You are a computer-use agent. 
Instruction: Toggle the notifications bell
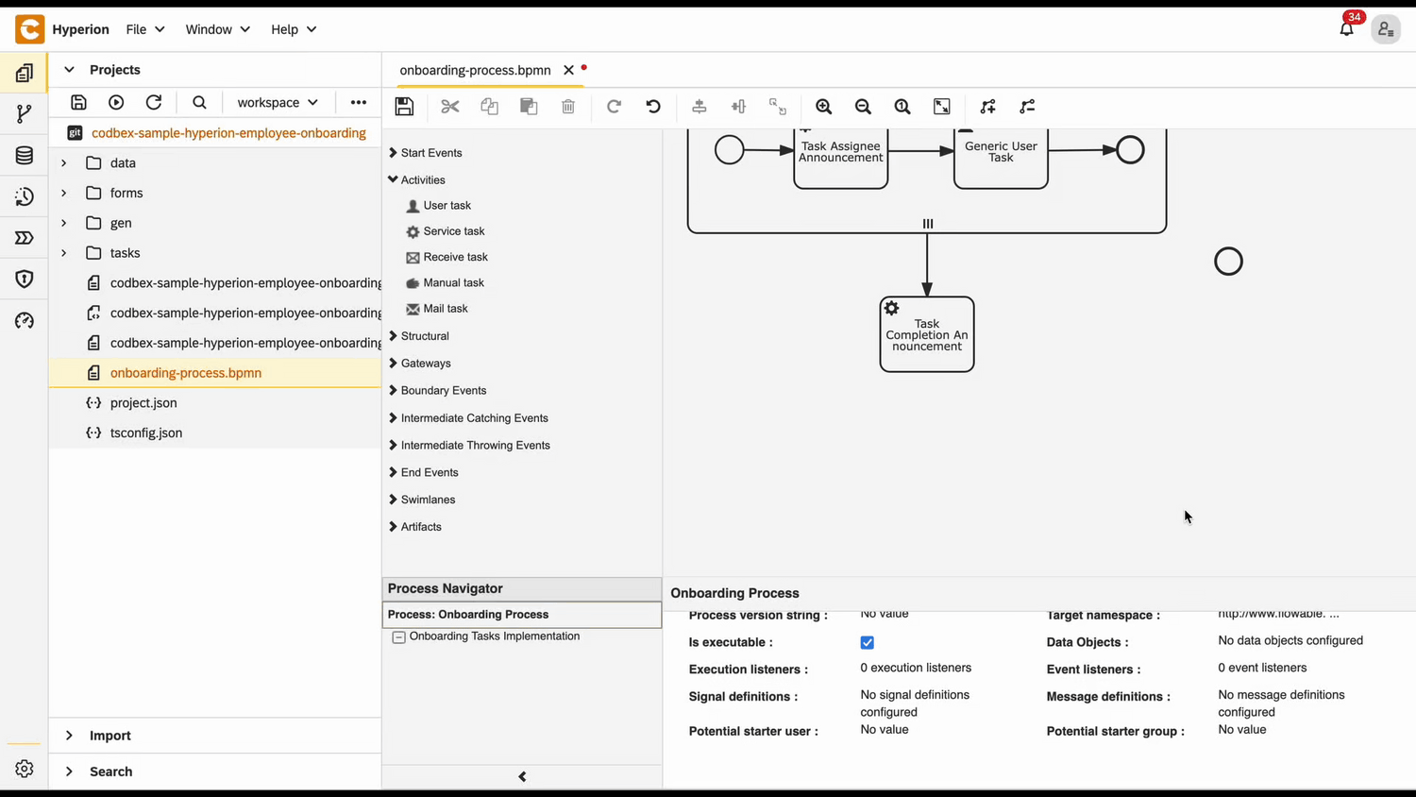point(1347,29)
